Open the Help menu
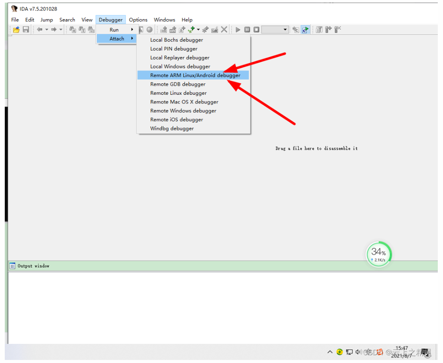 coord(187,20)
